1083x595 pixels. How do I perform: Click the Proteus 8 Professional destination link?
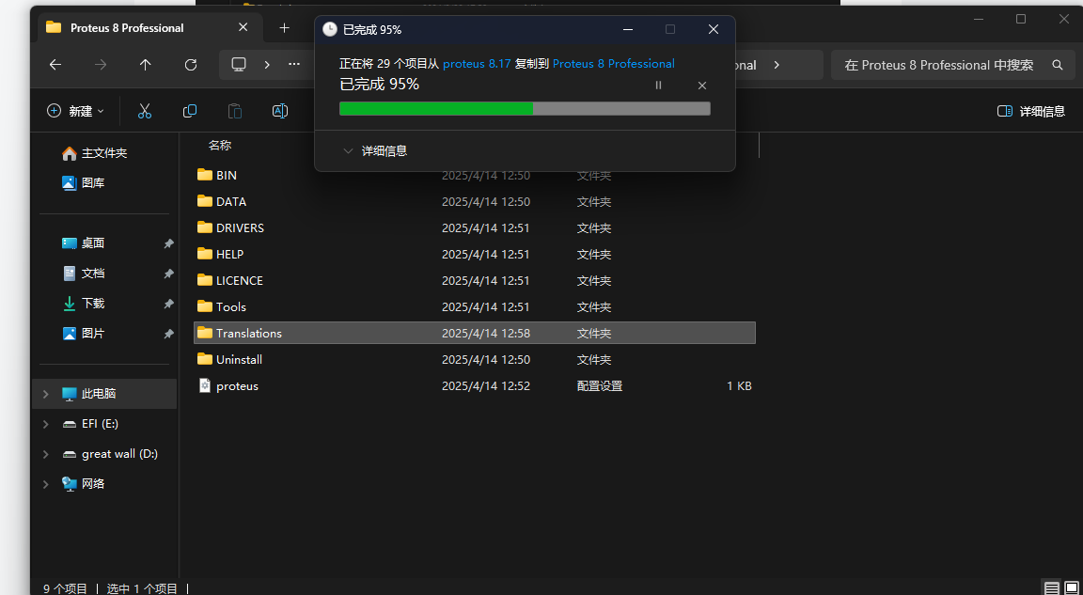point(613,64)
